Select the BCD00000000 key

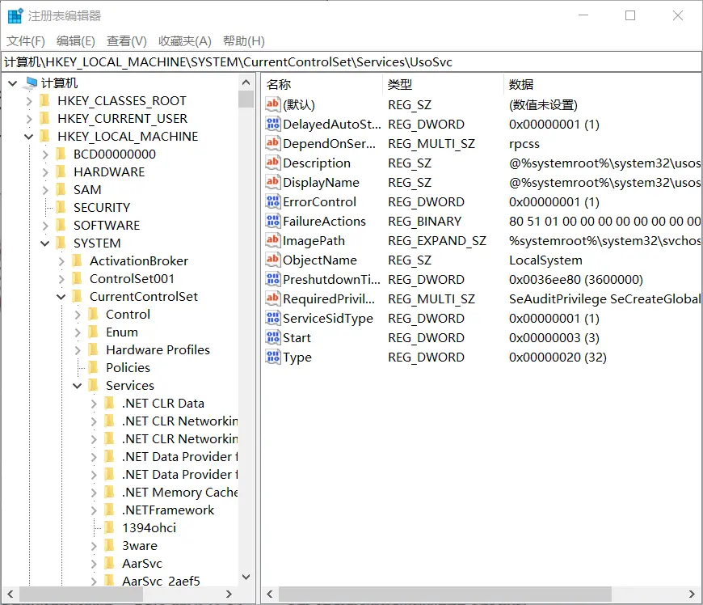coord(115,154)
